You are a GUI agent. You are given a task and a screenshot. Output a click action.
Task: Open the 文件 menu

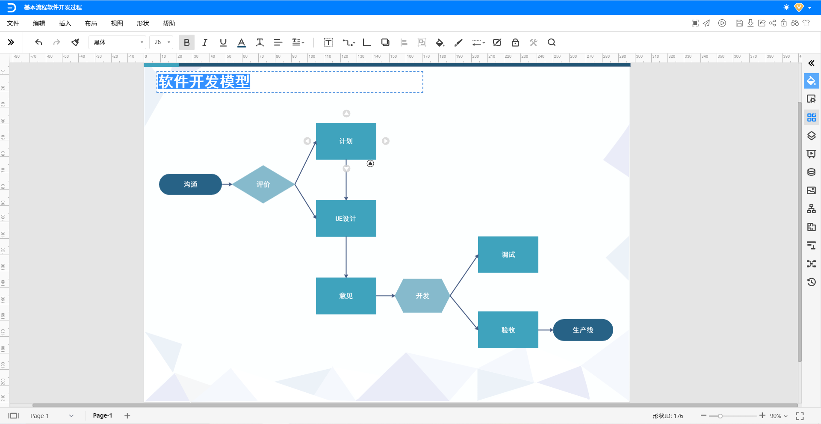pyautogui.click(x=13, y=24)
